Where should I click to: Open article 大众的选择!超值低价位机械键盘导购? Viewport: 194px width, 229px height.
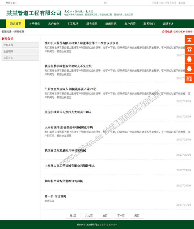coord(69,127)
